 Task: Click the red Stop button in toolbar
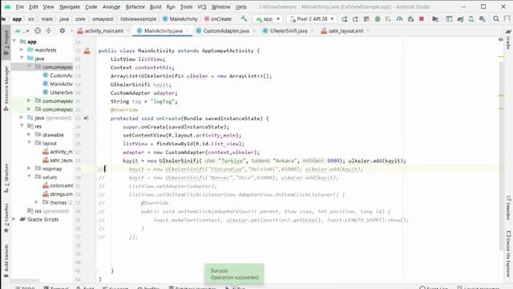[x=422, y=19]
